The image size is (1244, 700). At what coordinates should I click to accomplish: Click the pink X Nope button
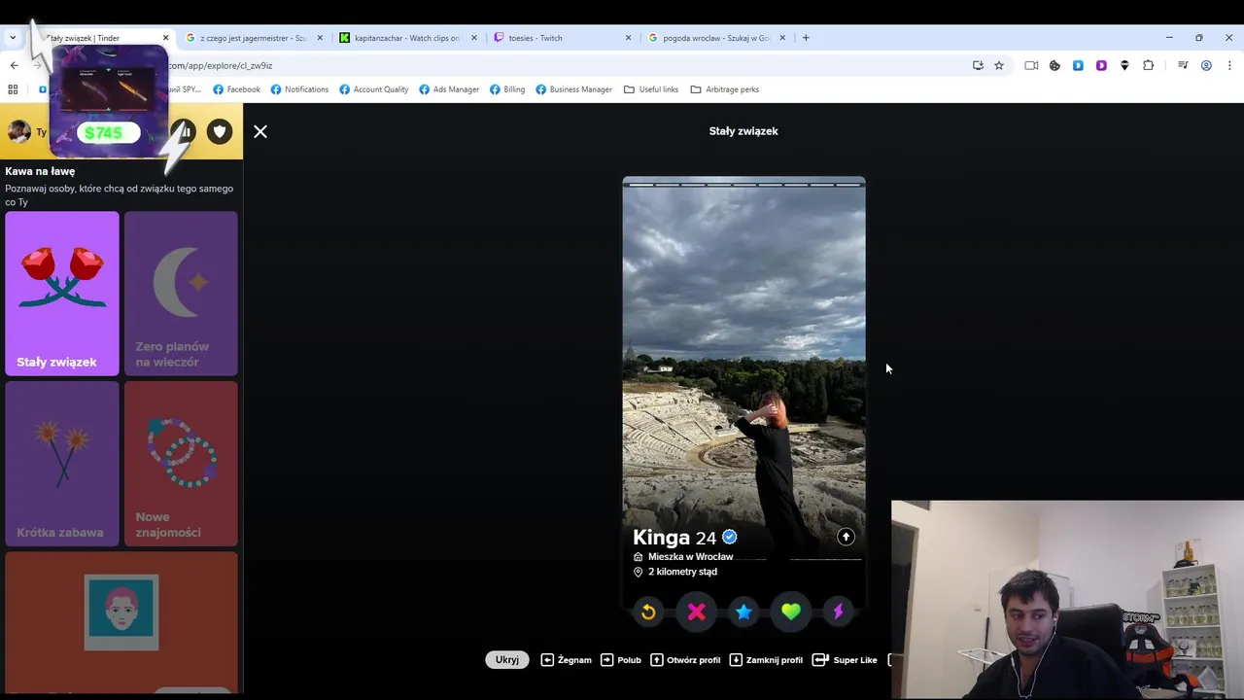point(696,612)
